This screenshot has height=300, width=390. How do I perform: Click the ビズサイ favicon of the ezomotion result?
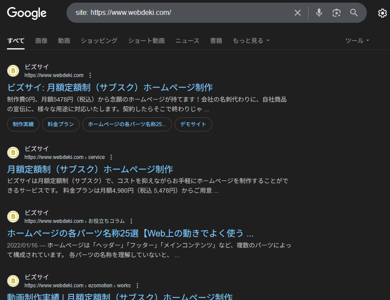pyautogui.click(x=13, y=281)
